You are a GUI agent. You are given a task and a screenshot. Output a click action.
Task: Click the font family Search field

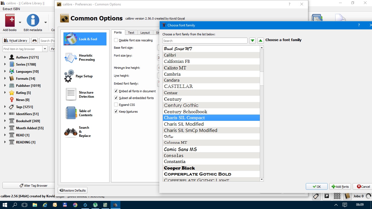[205, 41]
